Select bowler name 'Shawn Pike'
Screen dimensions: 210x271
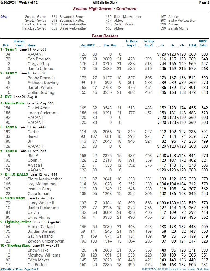[38, 250]
